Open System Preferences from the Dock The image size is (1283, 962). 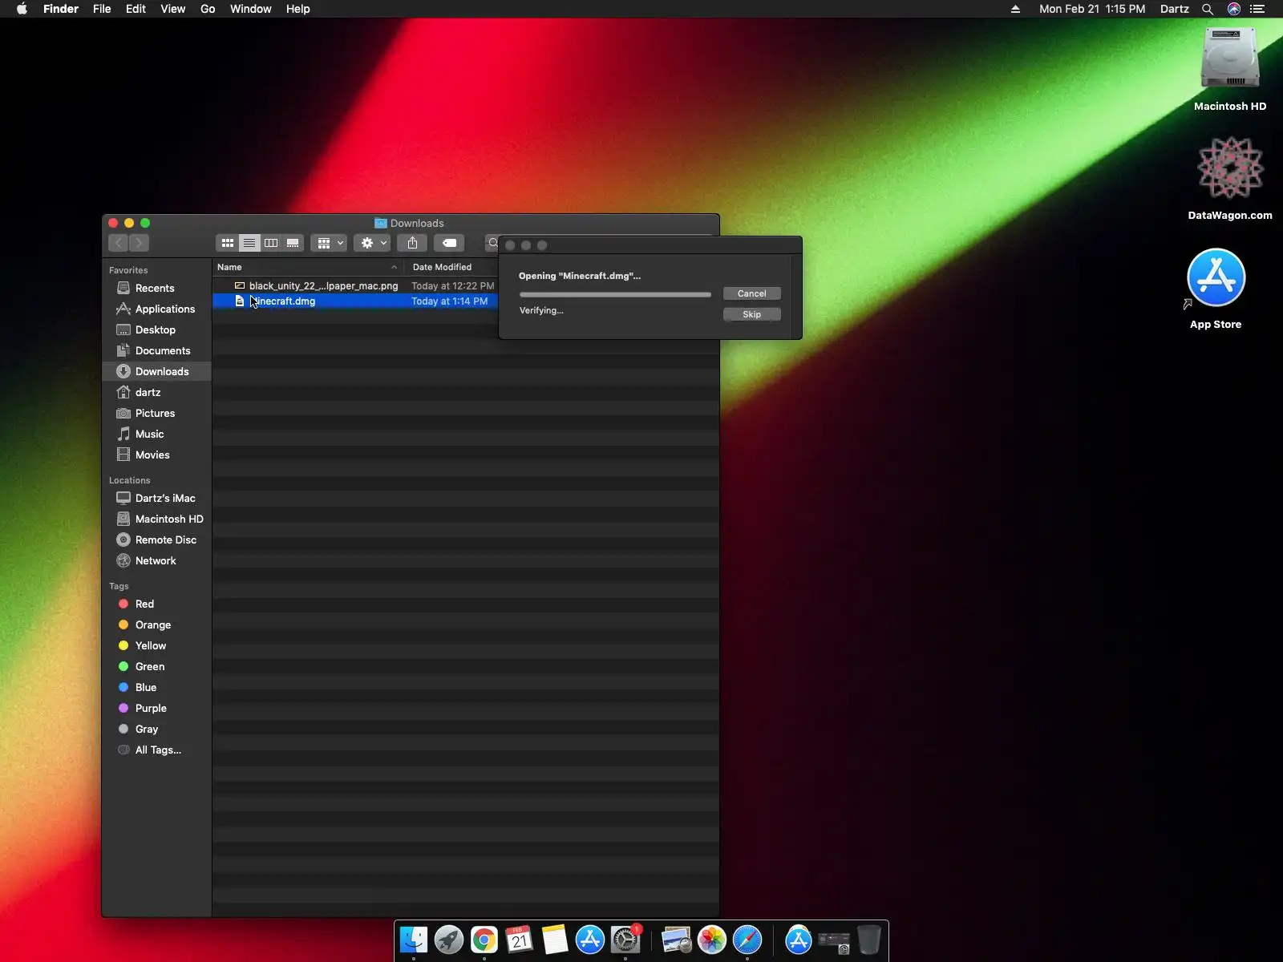pos(625,940)
